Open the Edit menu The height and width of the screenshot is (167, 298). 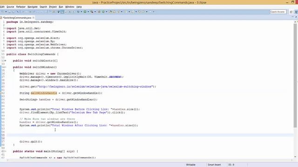click(x=2, y=7)
